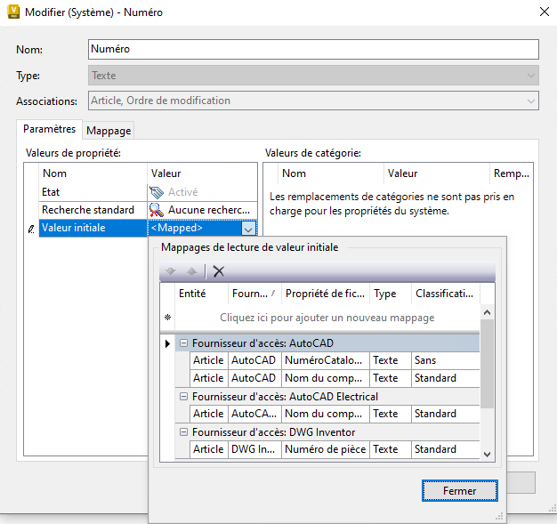Click the move down arrow in mapping toolbar
This screenshot has height=524, width=557.
coord(171,271)
